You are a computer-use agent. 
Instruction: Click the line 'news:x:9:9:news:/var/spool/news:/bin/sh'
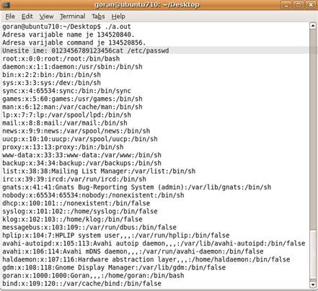[x=76, y=131]
